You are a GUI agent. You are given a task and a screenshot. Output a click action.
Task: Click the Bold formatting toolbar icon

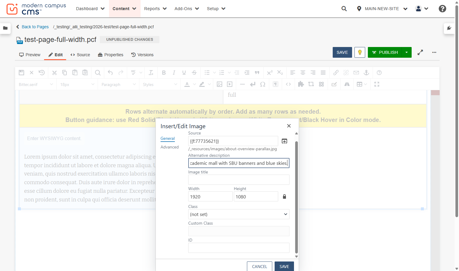pyautogui.click(x=164, y=73)
